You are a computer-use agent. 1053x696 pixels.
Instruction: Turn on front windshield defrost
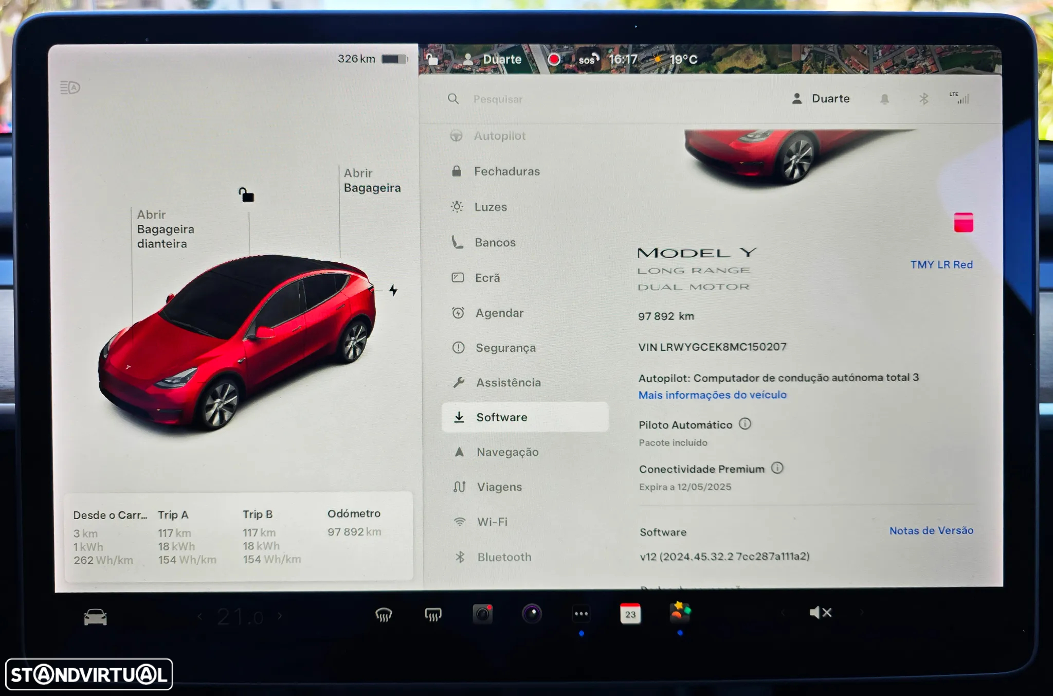384,614
